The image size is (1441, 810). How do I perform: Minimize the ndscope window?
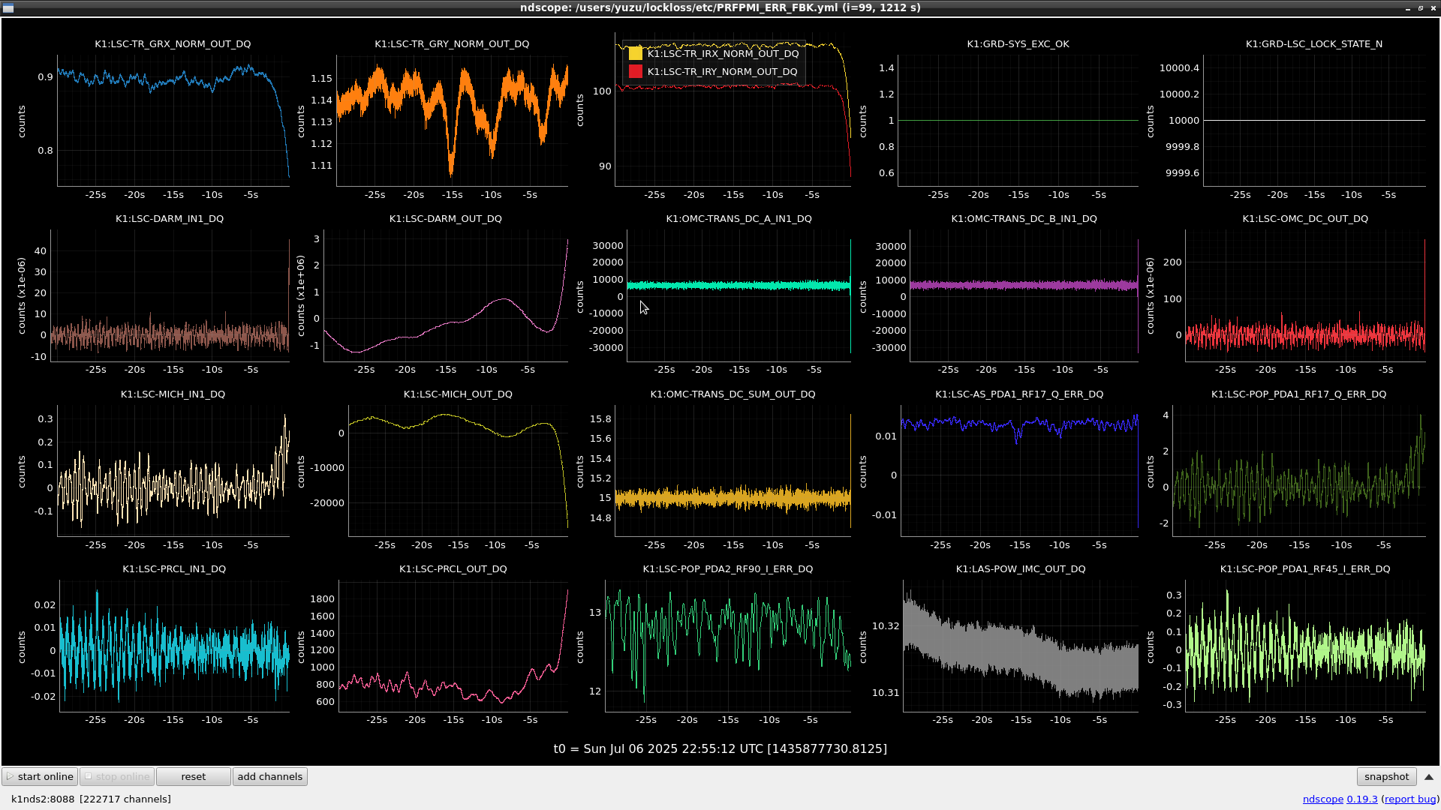pyautogui.click(x=1407, y=8)
